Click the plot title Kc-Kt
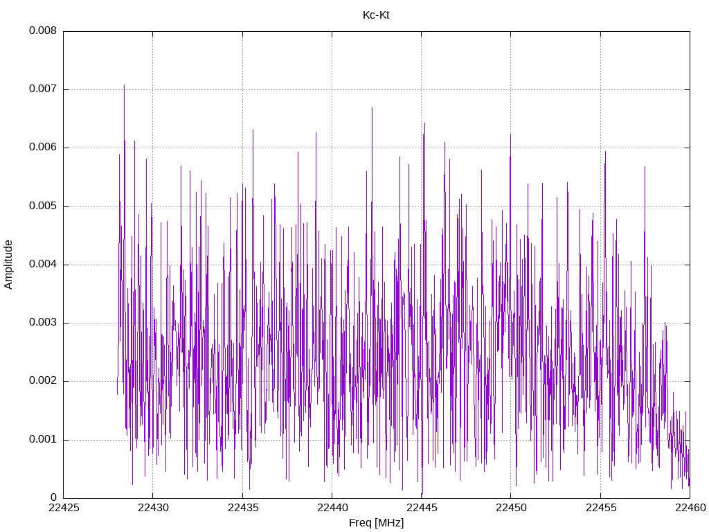 pos(376,15)
